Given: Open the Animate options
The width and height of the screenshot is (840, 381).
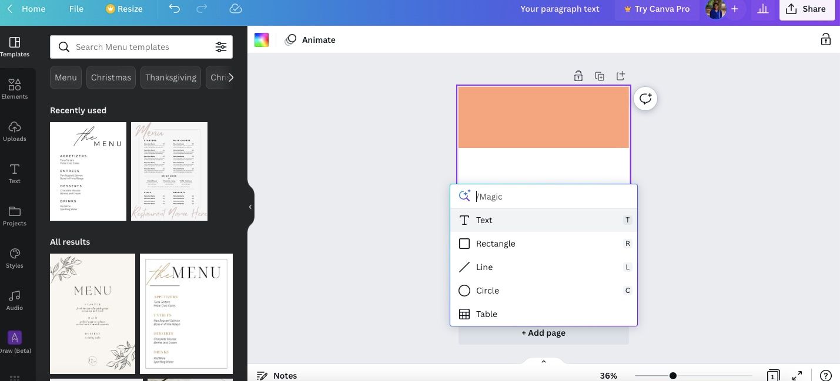Looking at the screenshot, I should tap(310, 40).
